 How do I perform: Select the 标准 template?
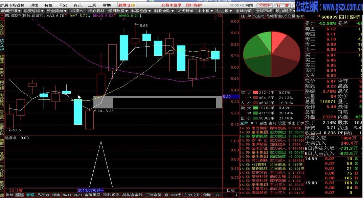coord(56,195)
